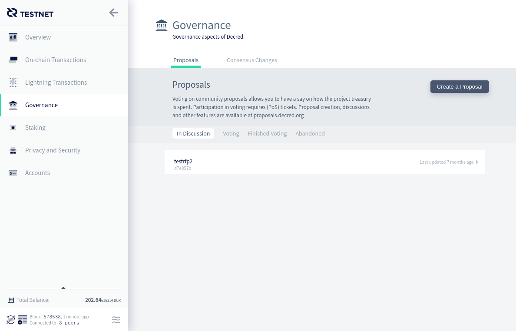The width and height of the screenshot is (516, 331).
Task: Click proposal hash d7e857d
Action: pyautogui.click(x=182, y=168)
